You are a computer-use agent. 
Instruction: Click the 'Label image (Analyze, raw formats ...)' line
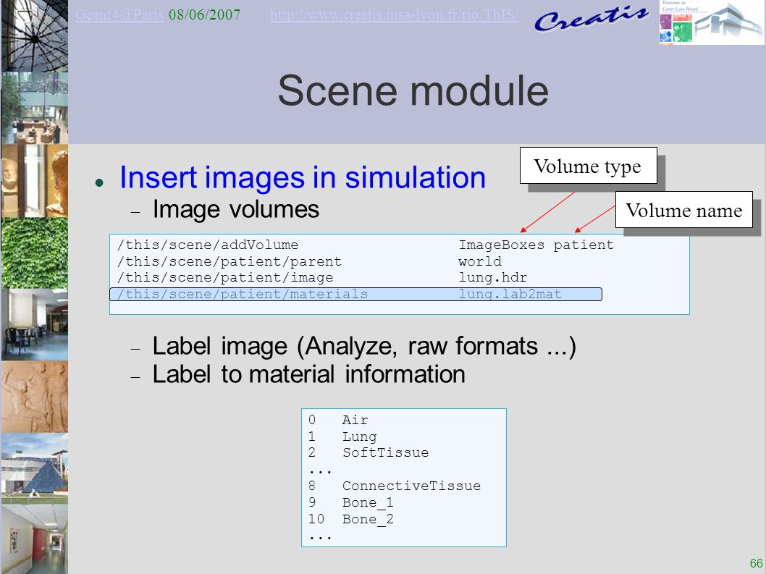pos(364,346)
